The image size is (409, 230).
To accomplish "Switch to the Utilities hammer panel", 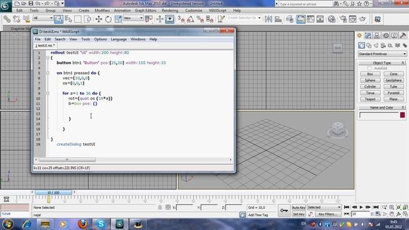I will (x=403, y=36).
